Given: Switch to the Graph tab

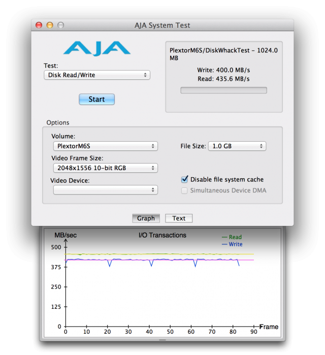Looking at the screenshot, I should (146, 218).
